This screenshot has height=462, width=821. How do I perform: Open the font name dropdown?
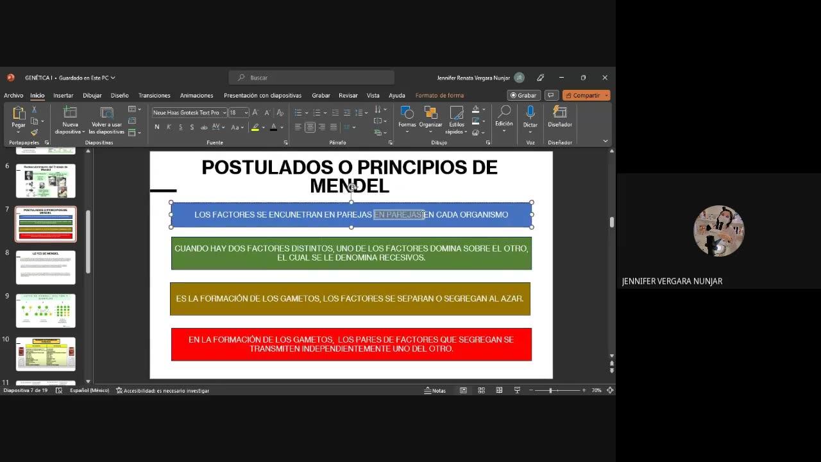[224, 113]
